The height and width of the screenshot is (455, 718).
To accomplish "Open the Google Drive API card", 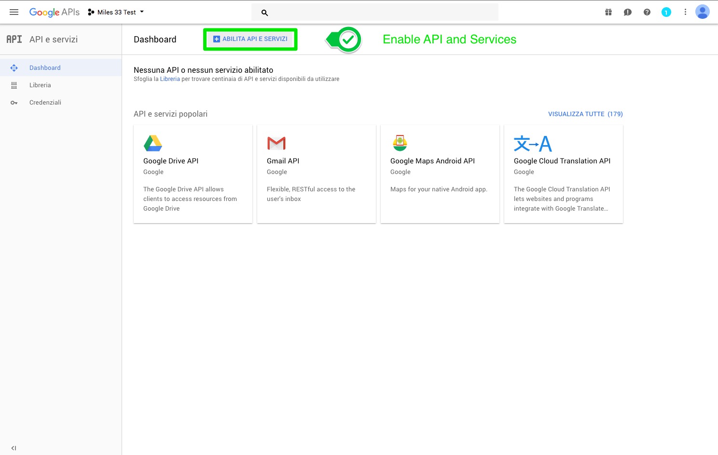I will (193, 174).
